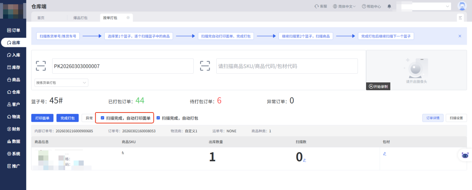Expand the 按拣货单打包 dropdown
This screenshot has width=472, height=190.
coord(61,82)
